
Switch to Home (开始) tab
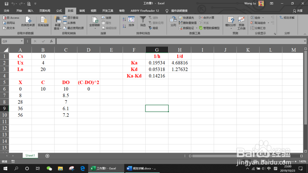19,11
